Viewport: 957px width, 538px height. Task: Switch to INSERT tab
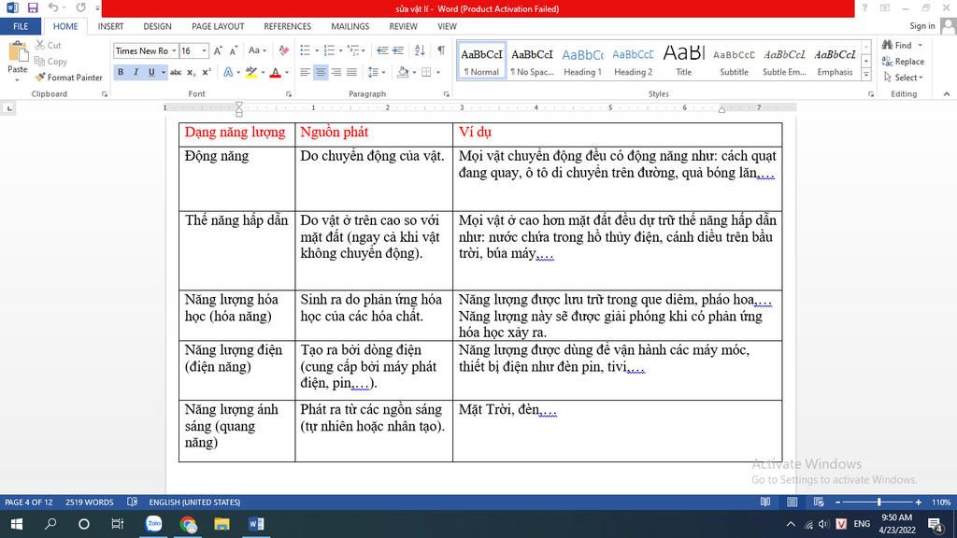click(110, 26)
